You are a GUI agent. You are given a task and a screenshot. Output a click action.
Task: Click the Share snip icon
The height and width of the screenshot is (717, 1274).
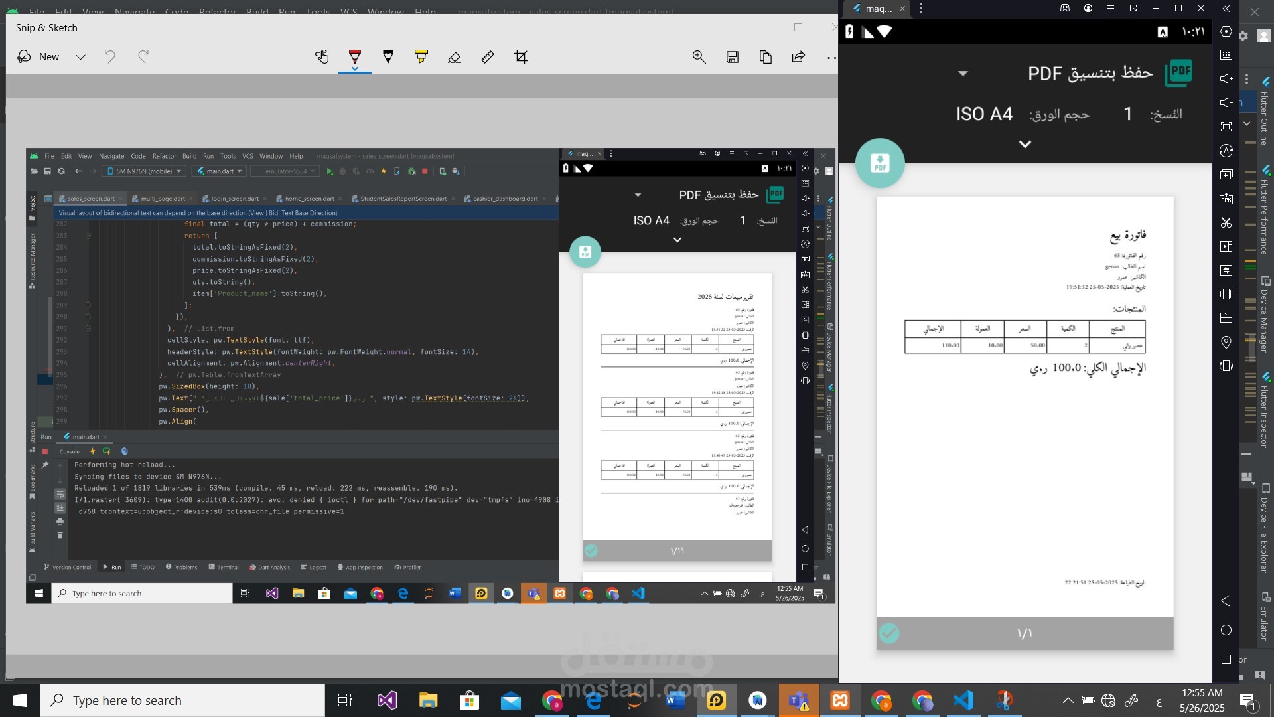click(798, 57)
